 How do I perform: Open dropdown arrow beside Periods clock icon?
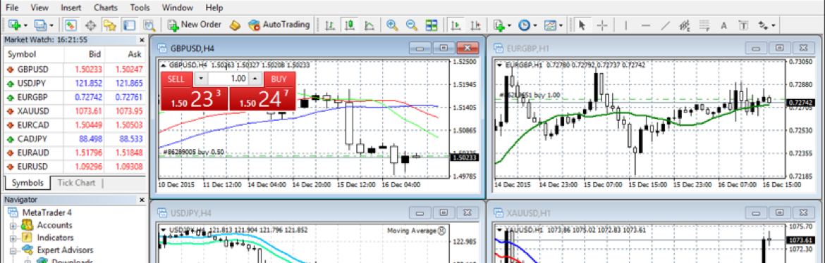[x=536, y=25]
